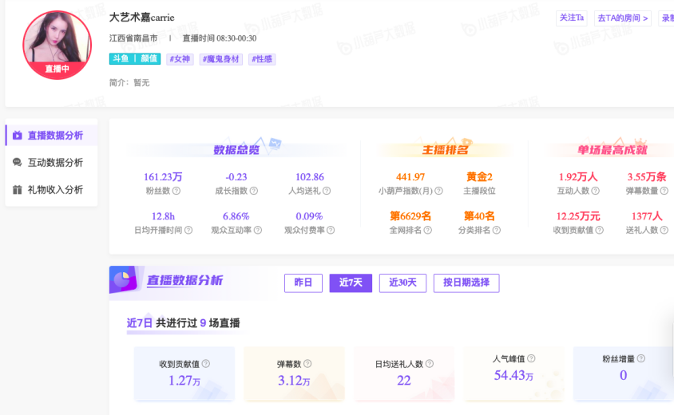
Task: Click the 第40名 category ranking value
Action: [479, 216]
